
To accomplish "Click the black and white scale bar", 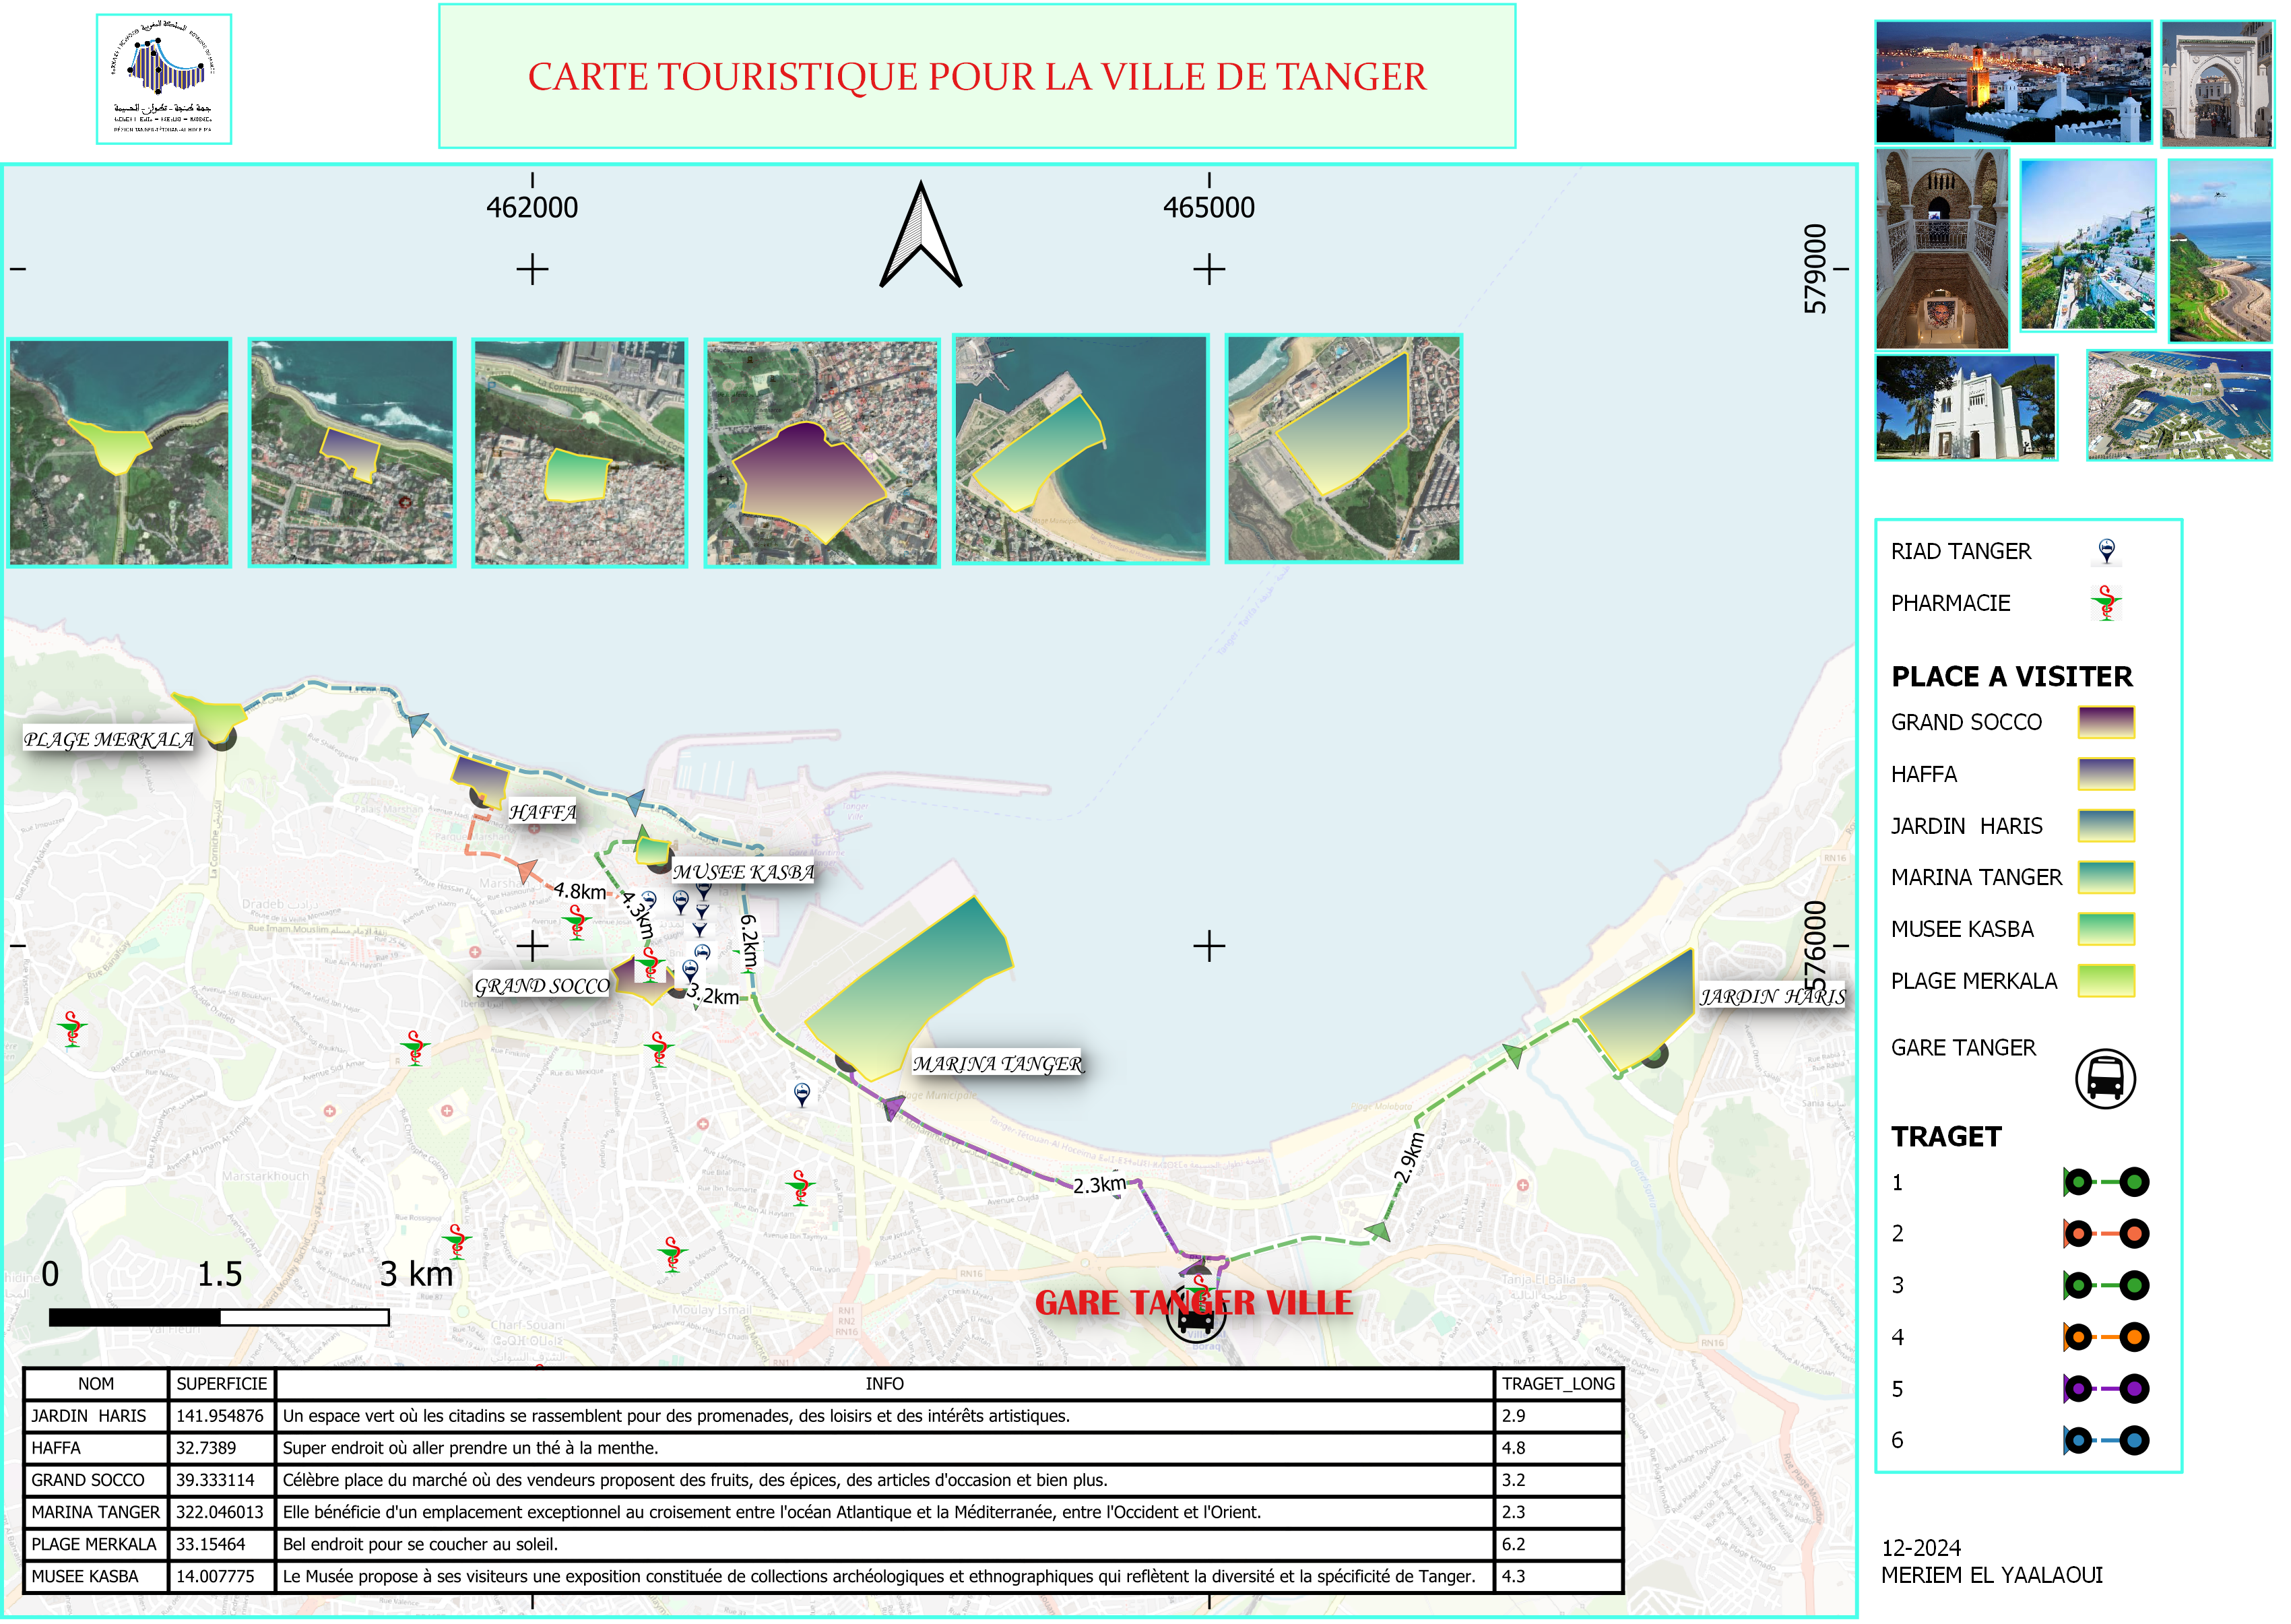I will pos(219,1318).
